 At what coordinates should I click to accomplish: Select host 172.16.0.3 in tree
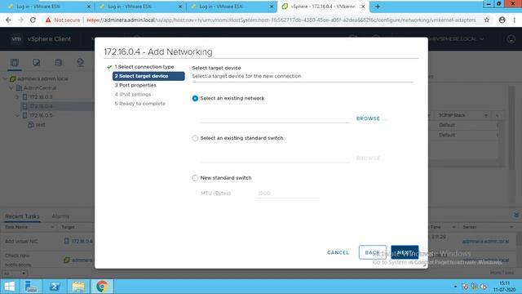[41, 97]
